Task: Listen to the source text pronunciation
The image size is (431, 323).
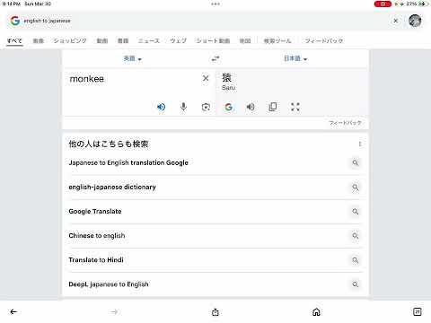Action: (x=162, y=107)
